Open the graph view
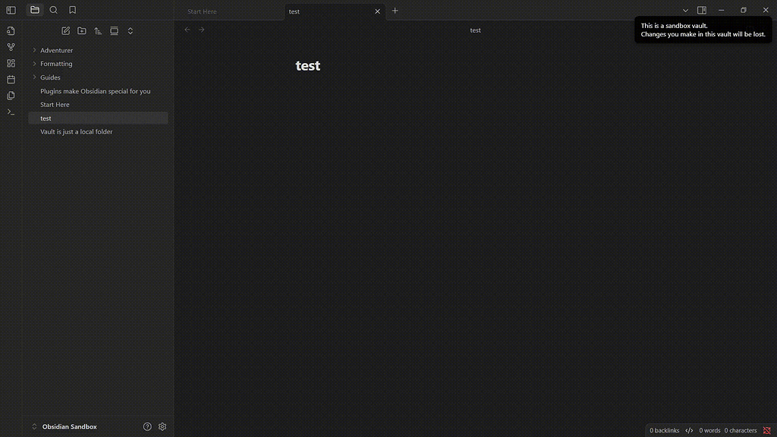 coord(11,47)
